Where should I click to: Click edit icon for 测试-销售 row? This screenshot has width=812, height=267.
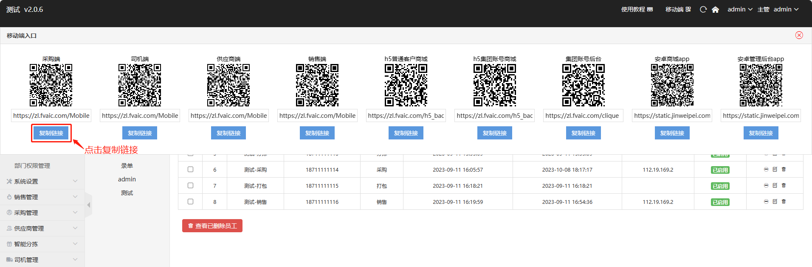pos(775,201)
